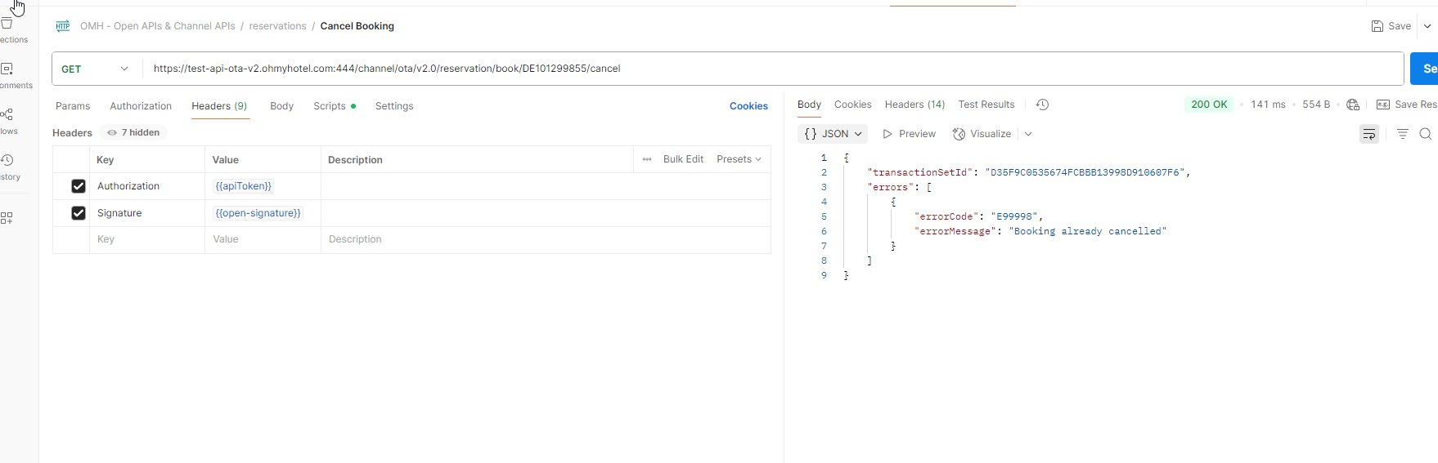Uncheck the Authorization header checkbox
The image size is (1438, 463).
click(79, 186)
